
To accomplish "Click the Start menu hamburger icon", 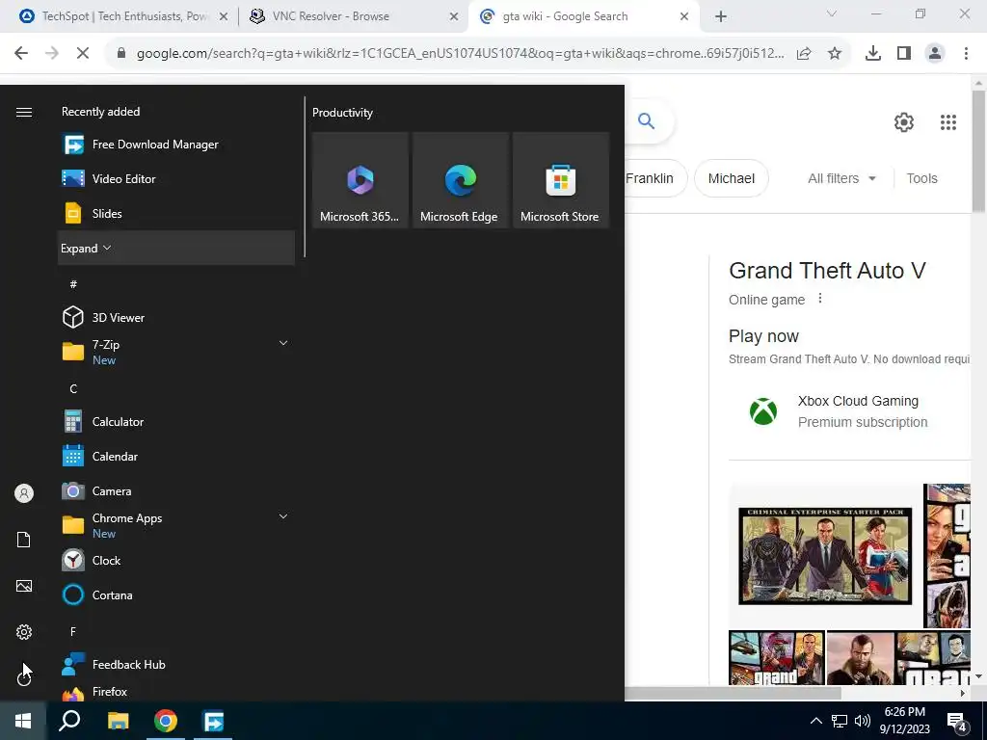I will (24, 112).
